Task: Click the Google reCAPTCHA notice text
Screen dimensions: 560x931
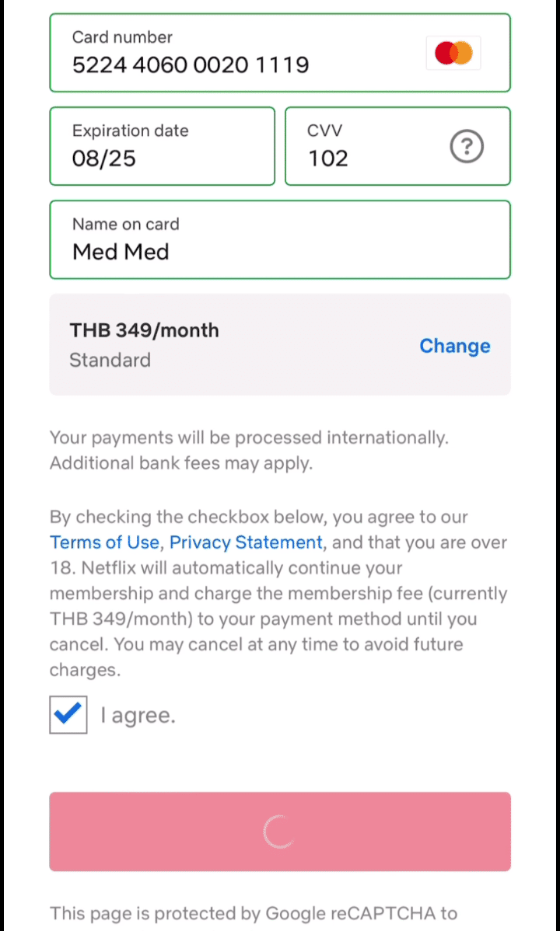Action: [x=253, y=912]
